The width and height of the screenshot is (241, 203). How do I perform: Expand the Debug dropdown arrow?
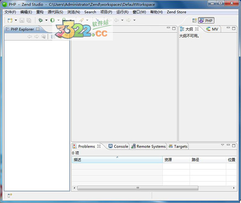click(46, 20)
